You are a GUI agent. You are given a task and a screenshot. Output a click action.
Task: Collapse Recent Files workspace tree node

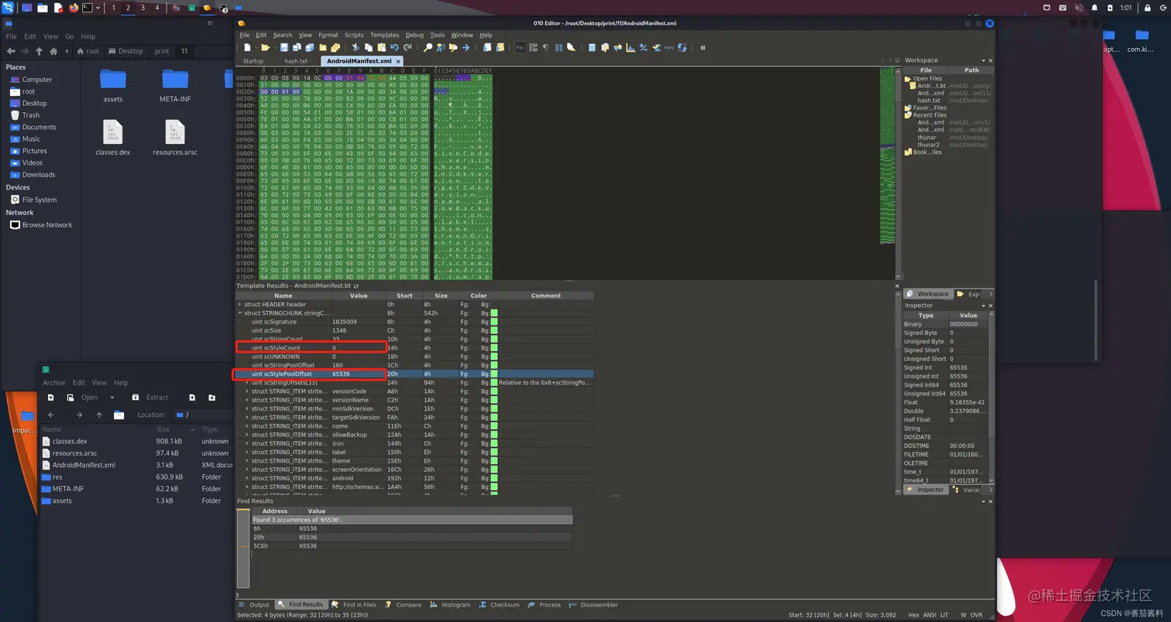pos(908,115)
